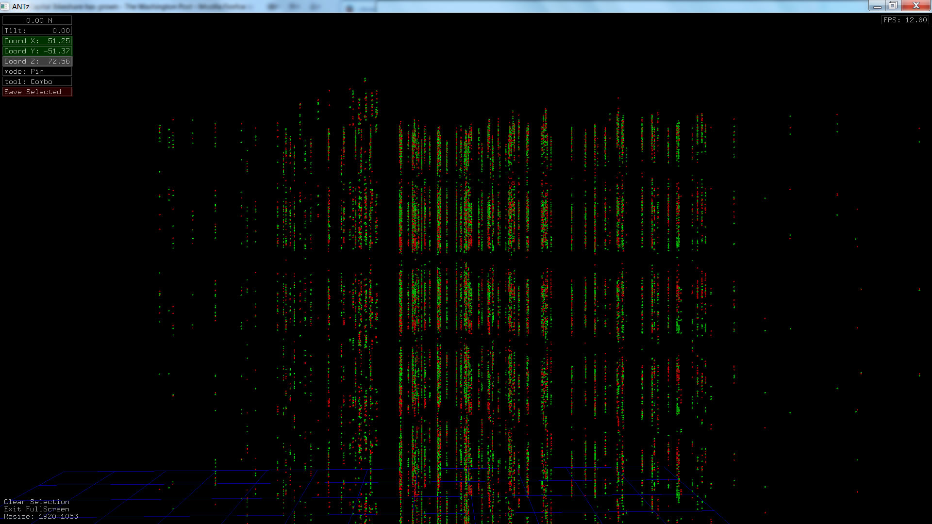Click the compass heading field 0.00 N
932x524 pixels.
(x=37, y=20)
